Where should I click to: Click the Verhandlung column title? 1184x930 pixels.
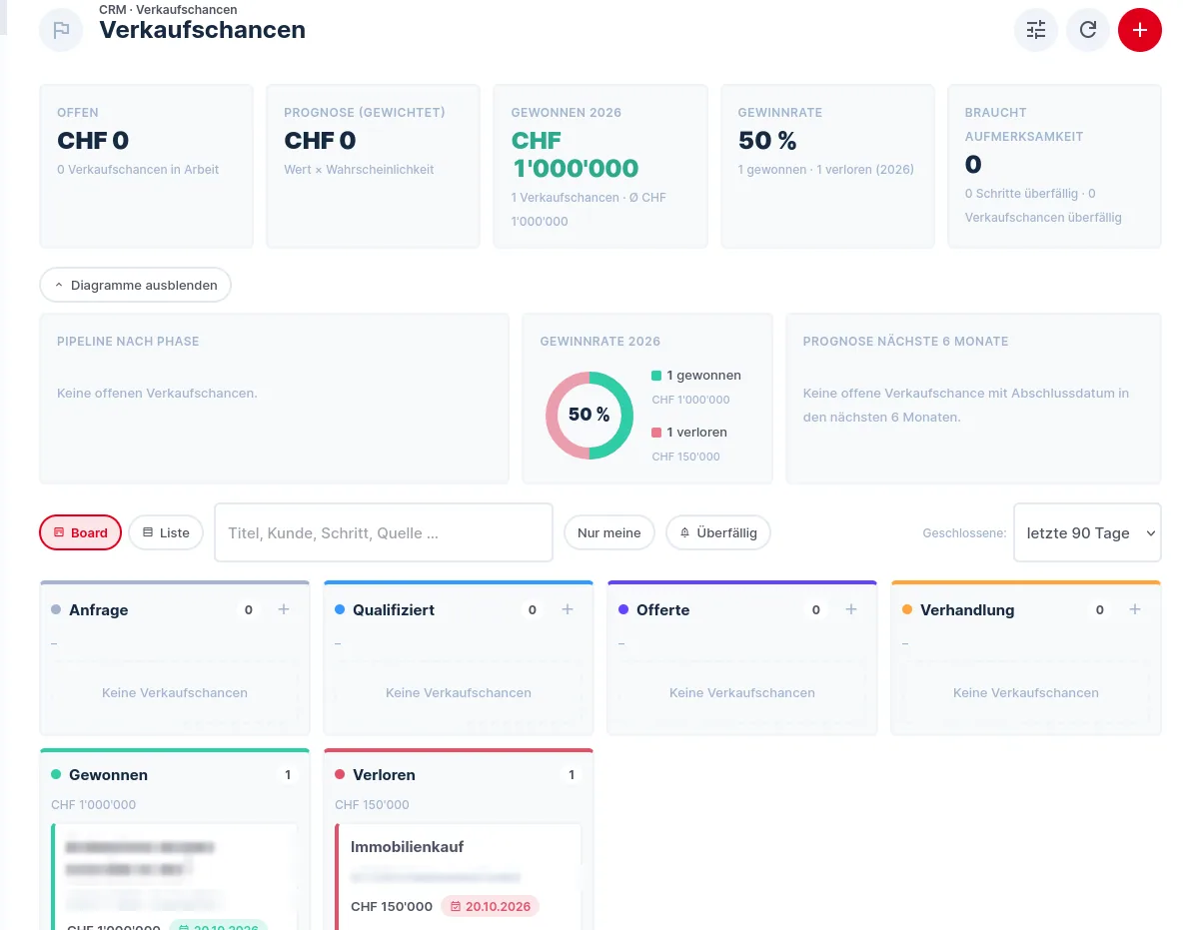(967, 610)
